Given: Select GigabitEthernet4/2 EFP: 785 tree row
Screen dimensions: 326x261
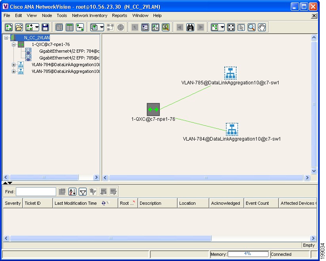Looking at the screenshot, I should click(69, 58).
